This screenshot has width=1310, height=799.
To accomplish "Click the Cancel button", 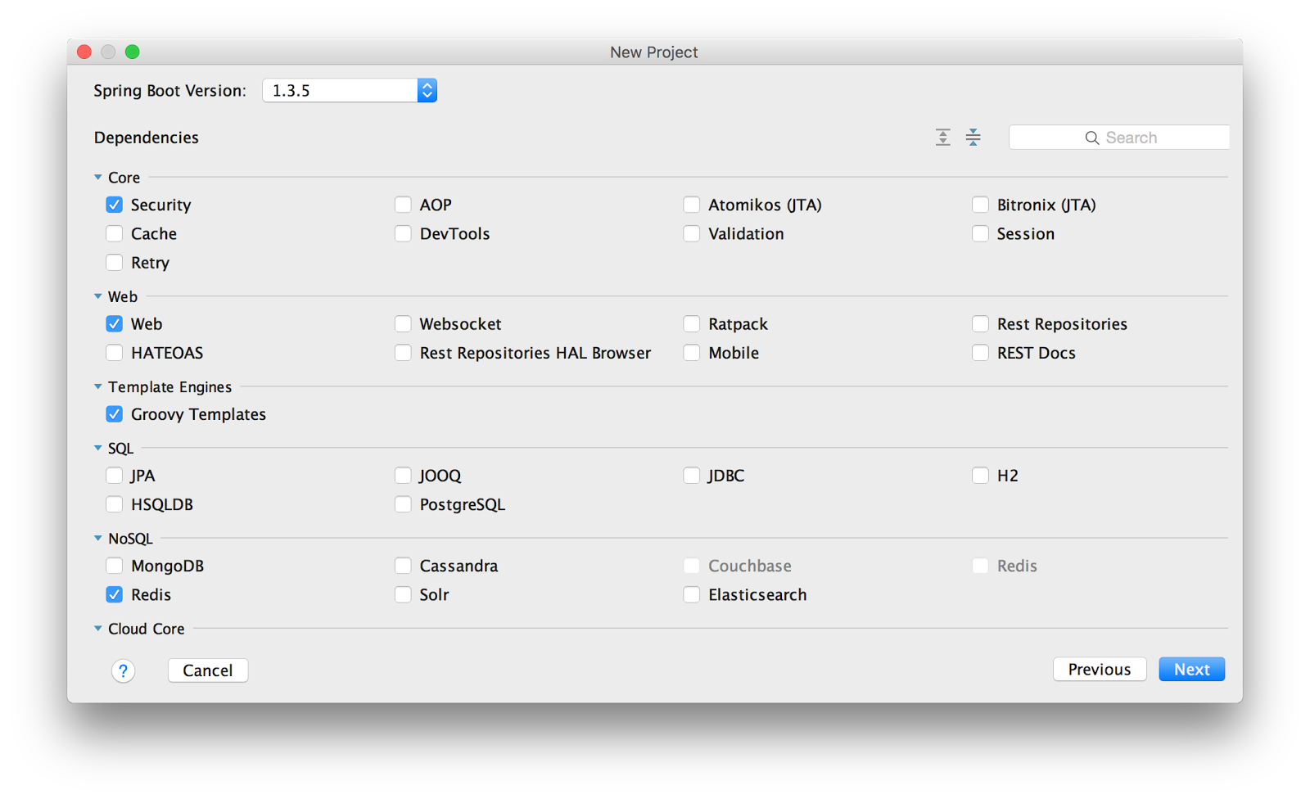I will (208, 670).
